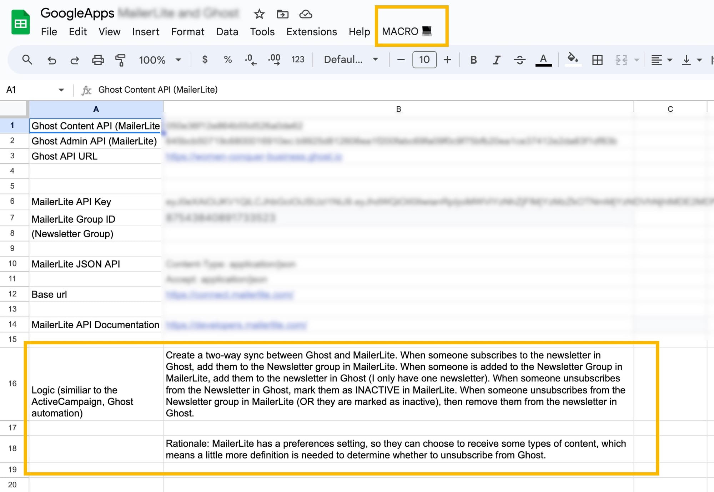Redo the last action

[x=74, y=60]
